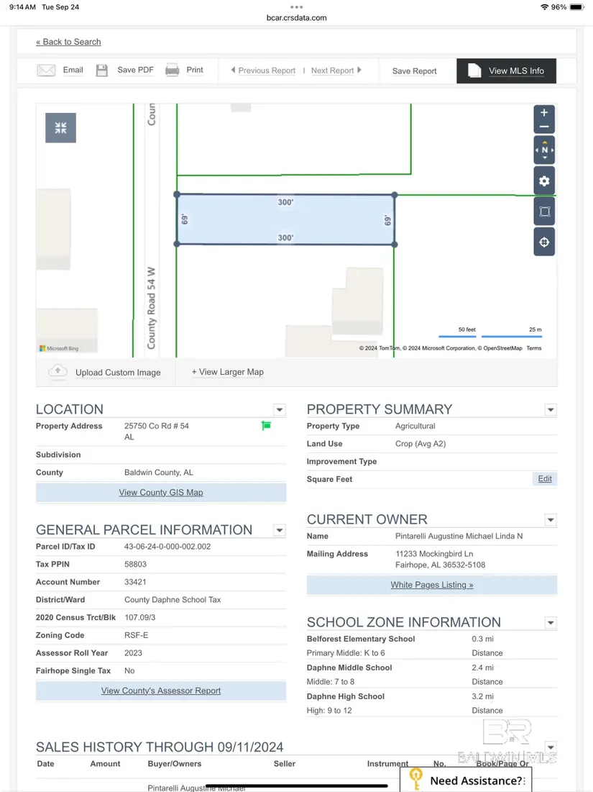
Task: Collapse the map with the shrink arrows icon
Action: pos(60,128)
